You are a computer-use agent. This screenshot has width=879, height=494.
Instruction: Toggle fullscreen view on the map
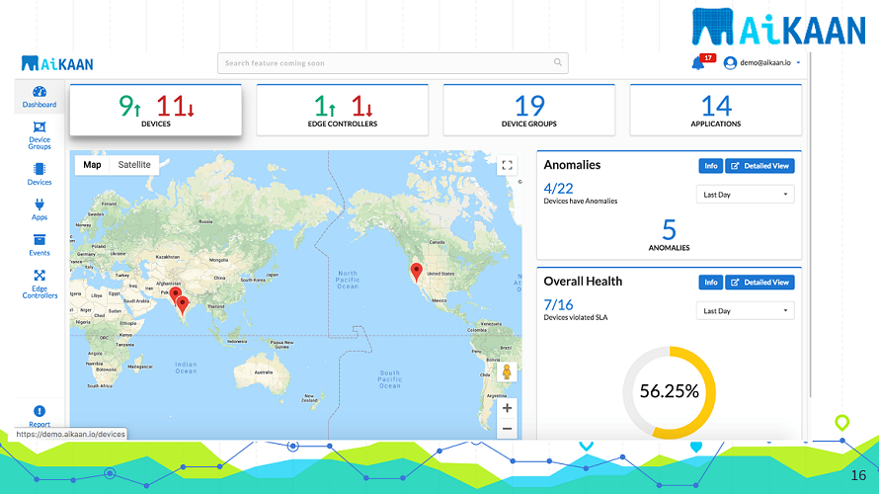[507, 166]
